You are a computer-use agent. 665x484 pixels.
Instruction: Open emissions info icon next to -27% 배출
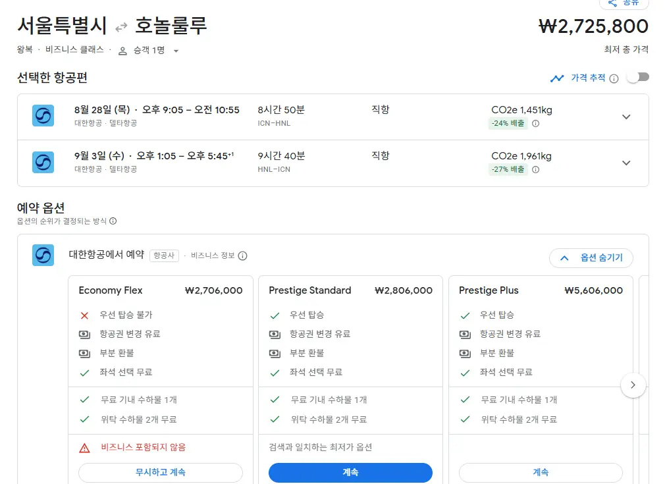pyautogui.click(x=536, y=170)
